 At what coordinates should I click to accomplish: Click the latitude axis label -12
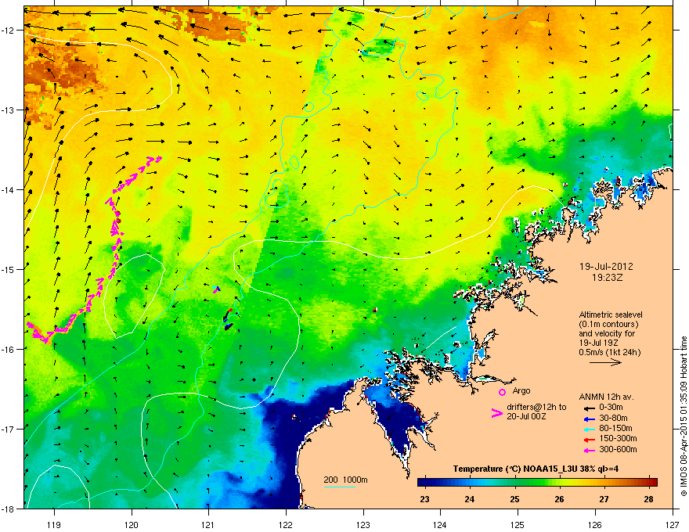click(8, 30)
